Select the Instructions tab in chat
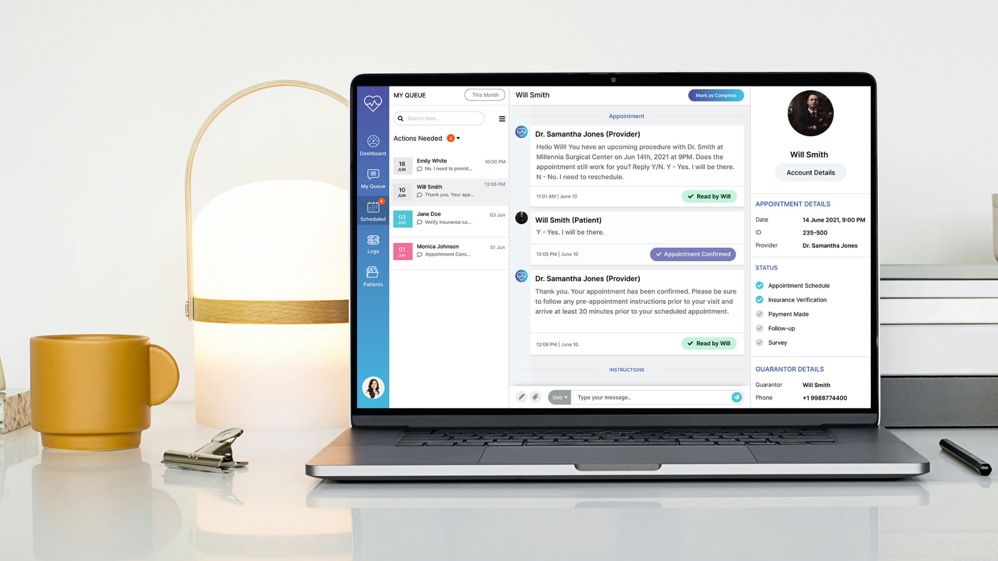Screen dimensions: 998x561 click(x=626, y=370)
